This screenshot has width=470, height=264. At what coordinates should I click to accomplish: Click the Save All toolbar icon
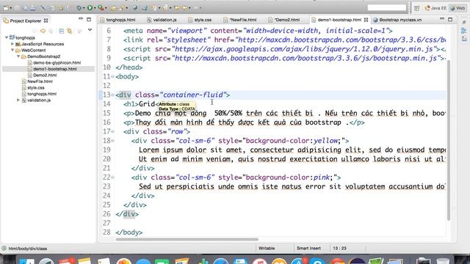26,8
